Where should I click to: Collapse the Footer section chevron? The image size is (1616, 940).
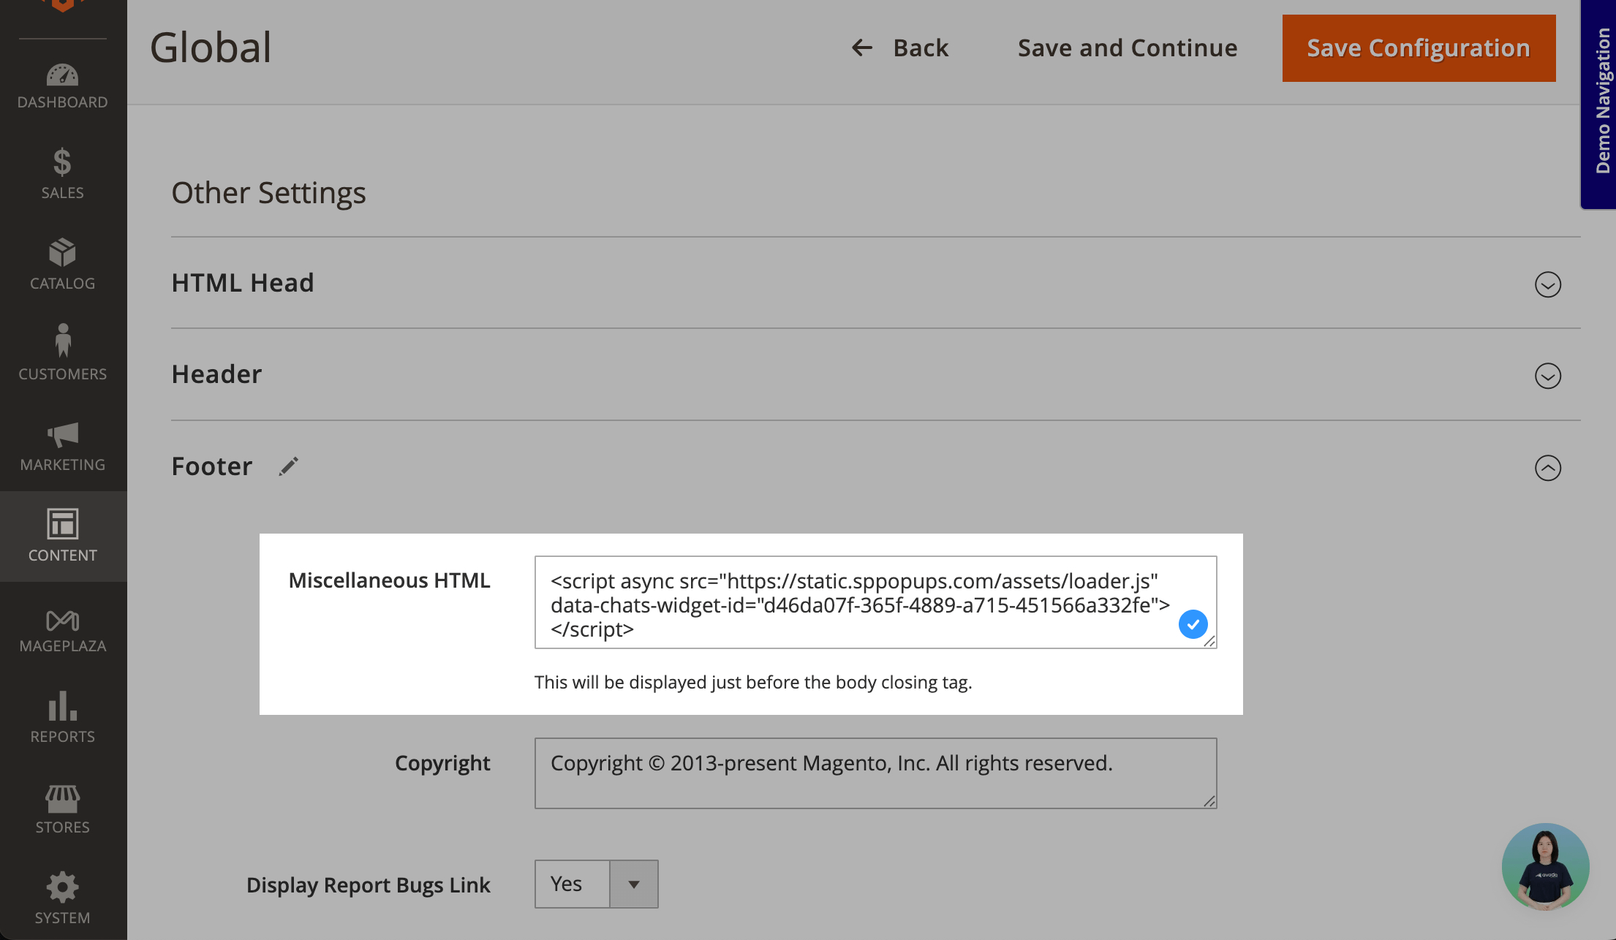coord(1547,468)
